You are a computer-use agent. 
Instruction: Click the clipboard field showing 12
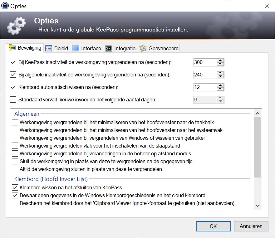click(205, 87)
